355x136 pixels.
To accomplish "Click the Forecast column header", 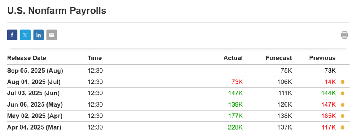I will pyautogui.click(x=279, y=58).
